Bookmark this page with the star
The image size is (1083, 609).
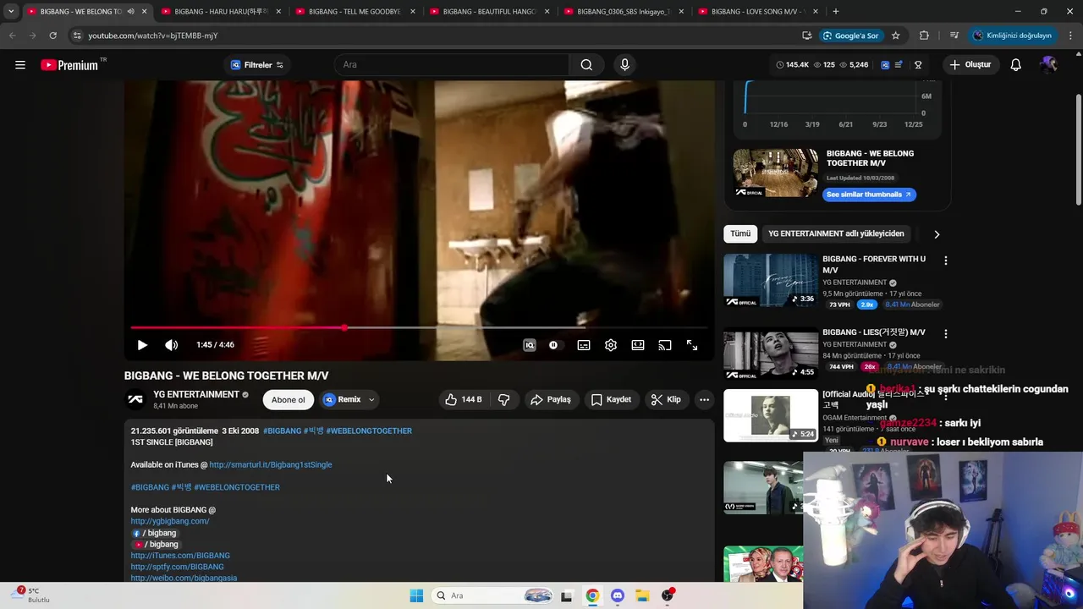(895, 36)
